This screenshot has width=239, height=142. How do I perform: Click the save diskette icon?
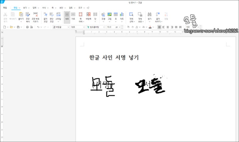18,27
